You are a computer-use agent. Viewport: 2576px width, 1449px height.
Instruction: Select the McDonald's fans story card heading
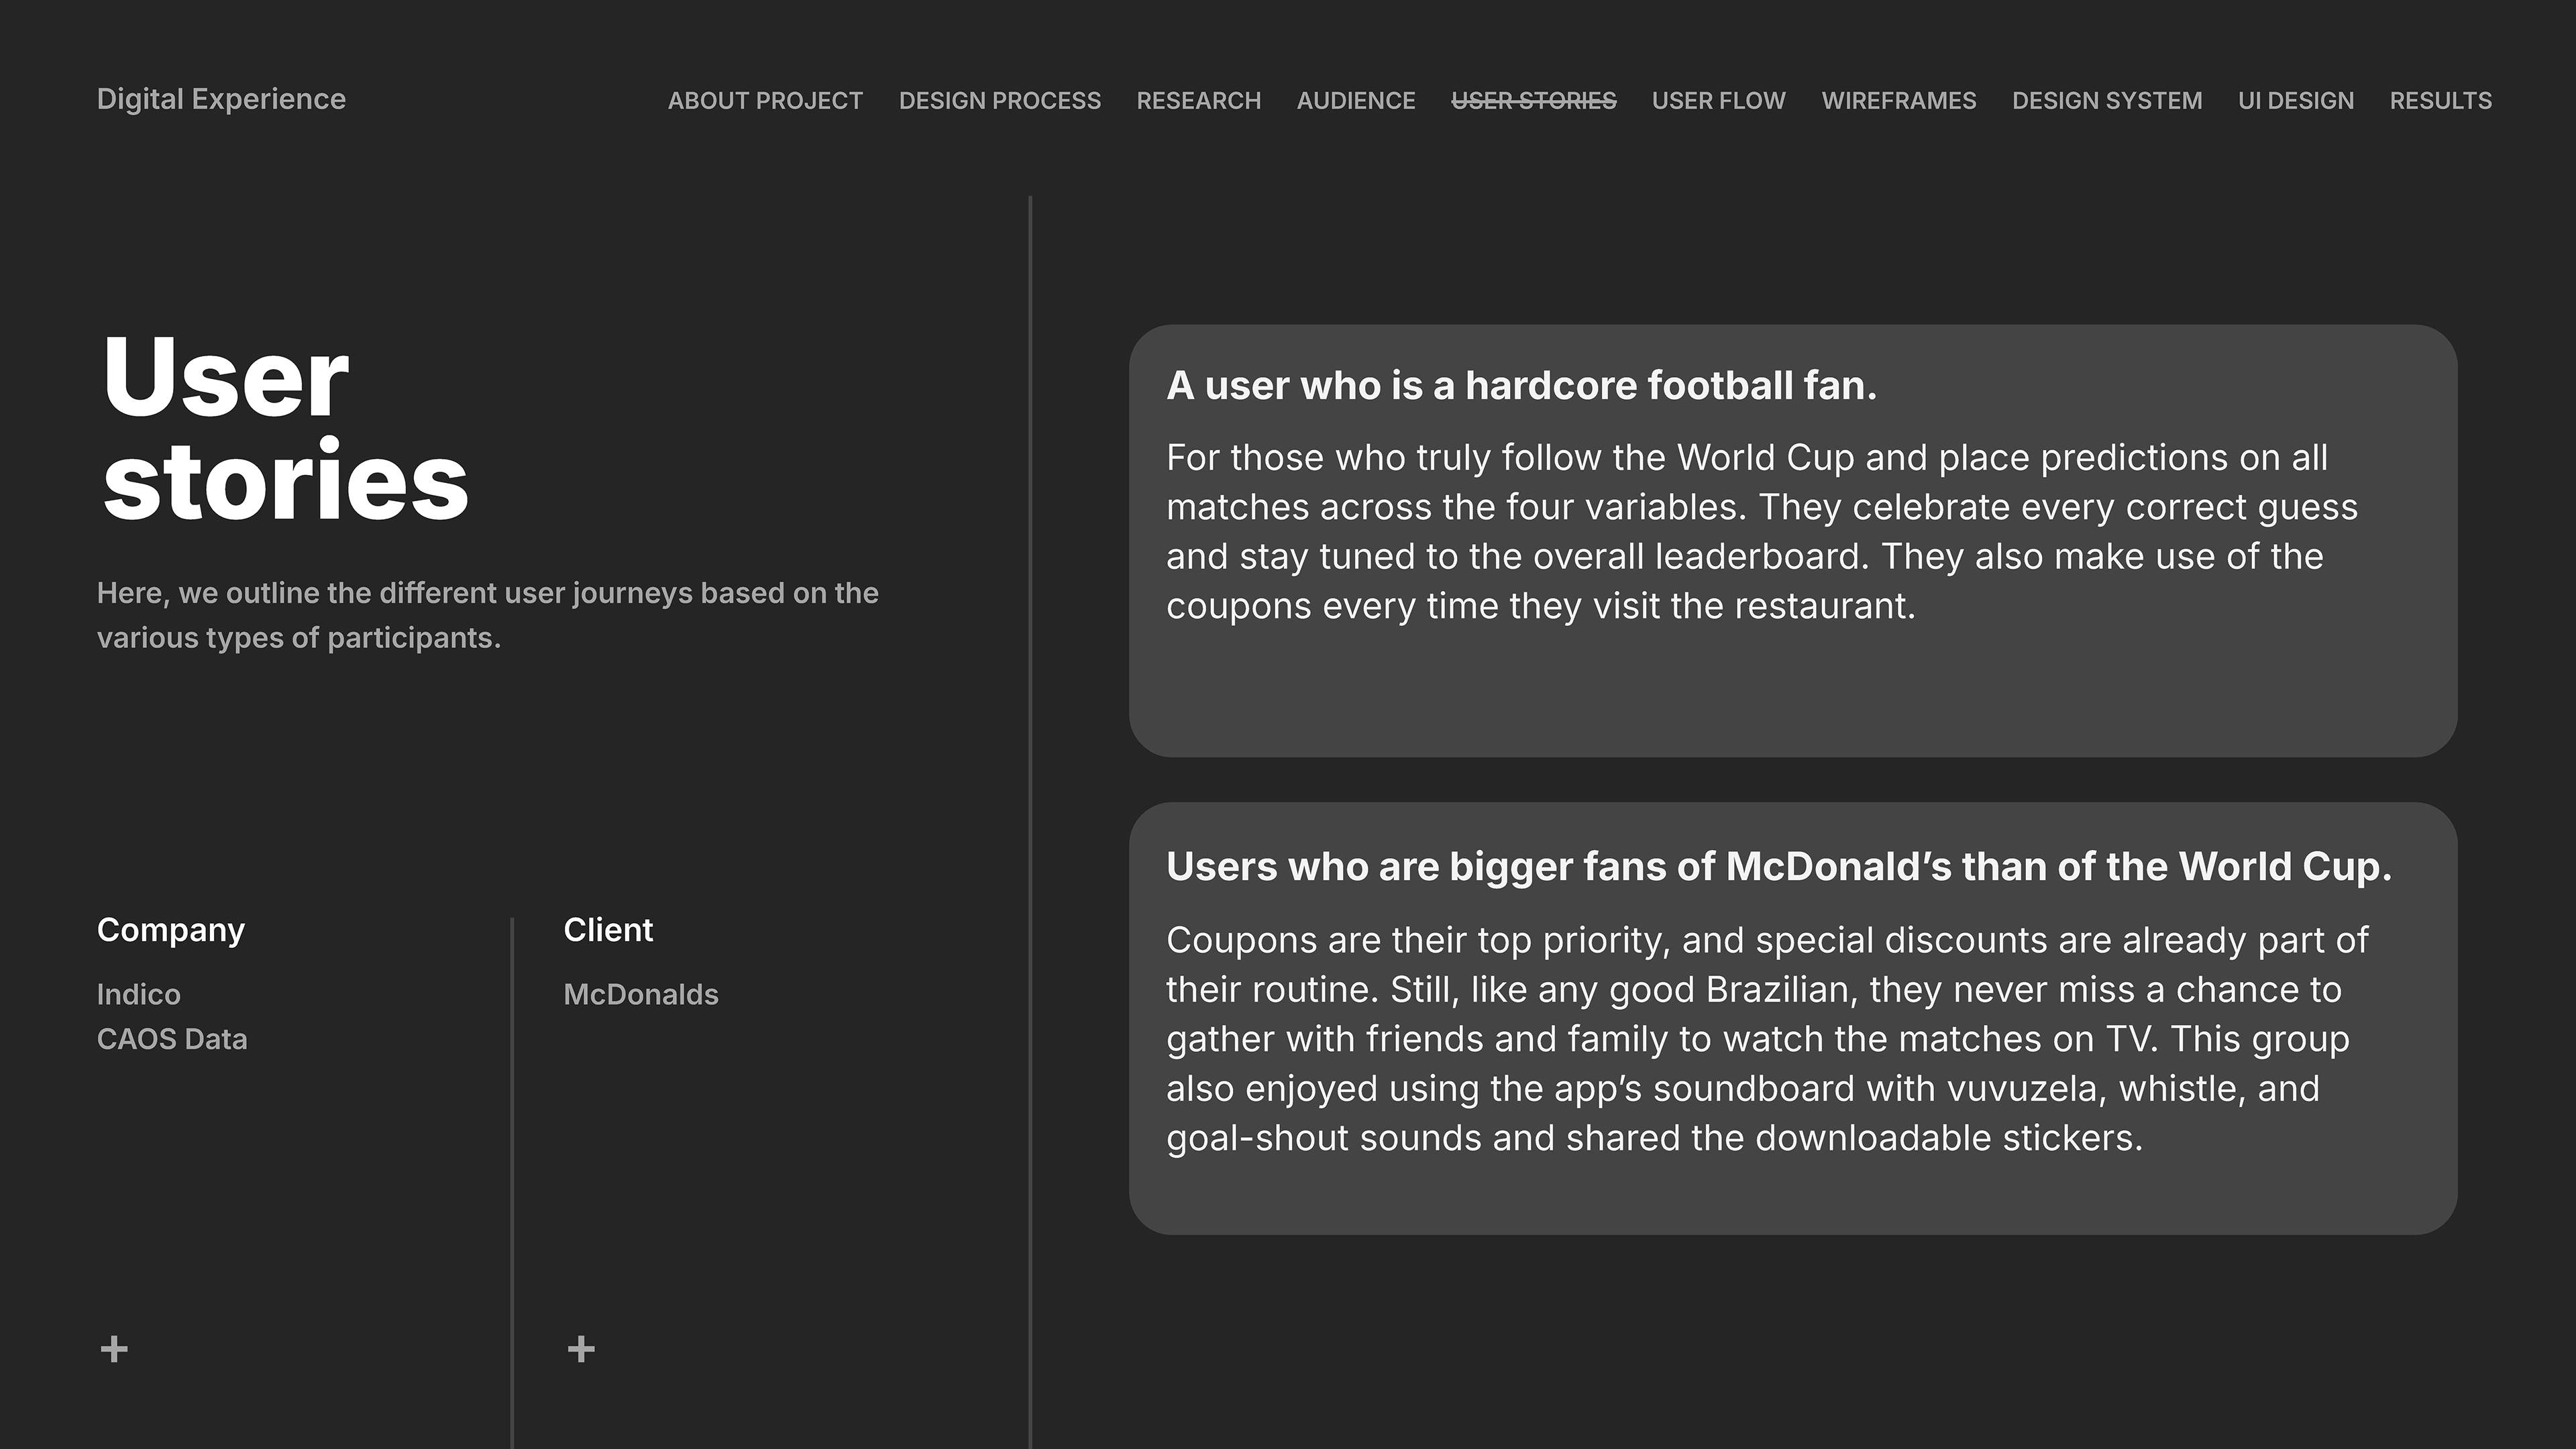(1778, 867)
